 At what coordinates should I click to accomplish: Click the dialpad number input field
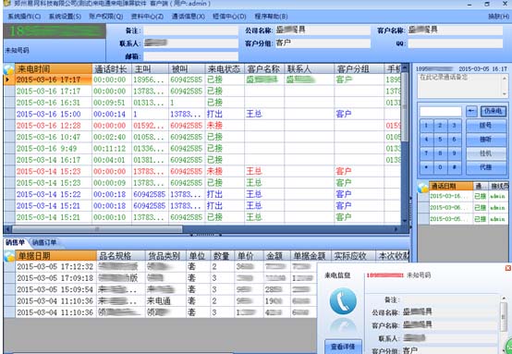pyautogui.click(x=441, y=112)
